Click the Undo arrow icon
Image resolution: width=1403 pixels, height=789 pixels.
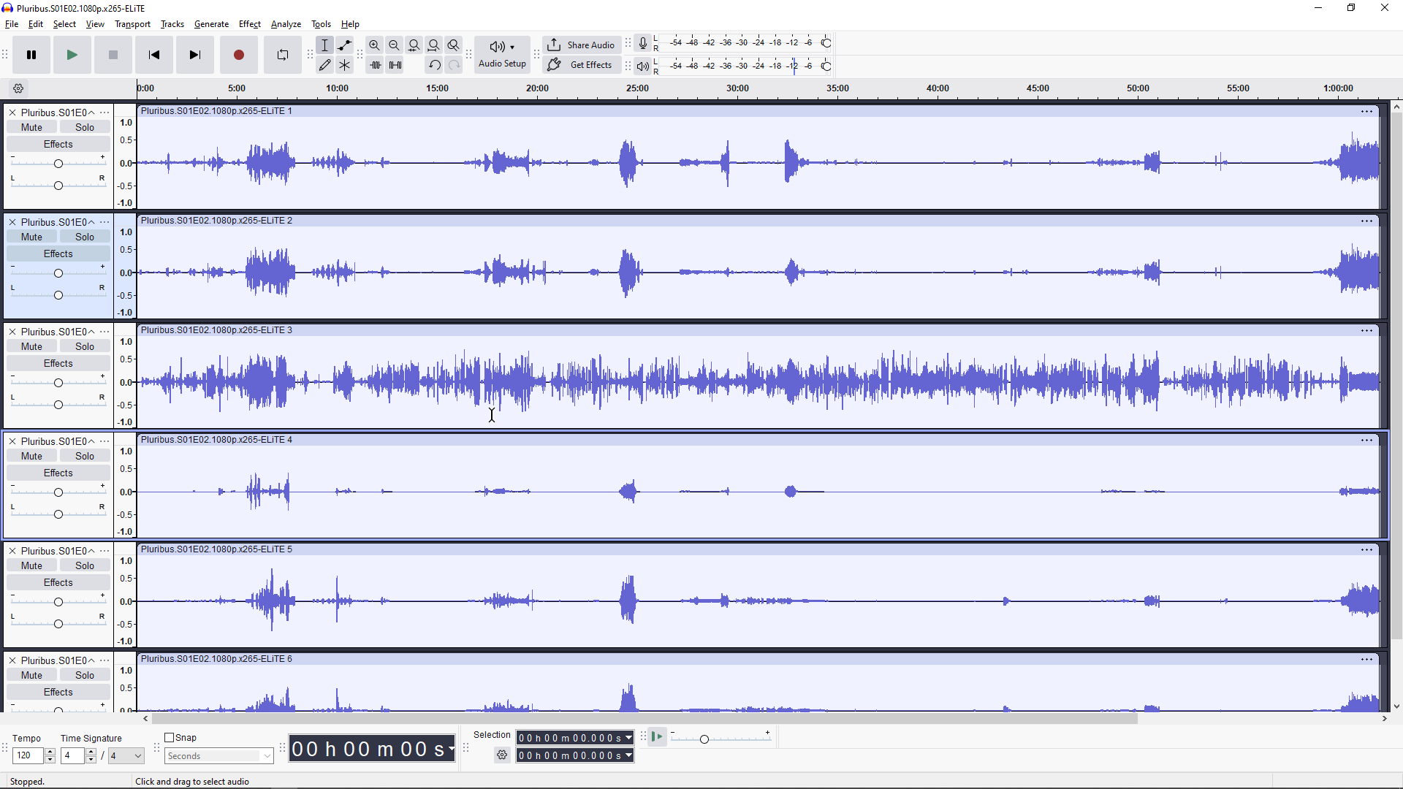(x=434, y=65)
